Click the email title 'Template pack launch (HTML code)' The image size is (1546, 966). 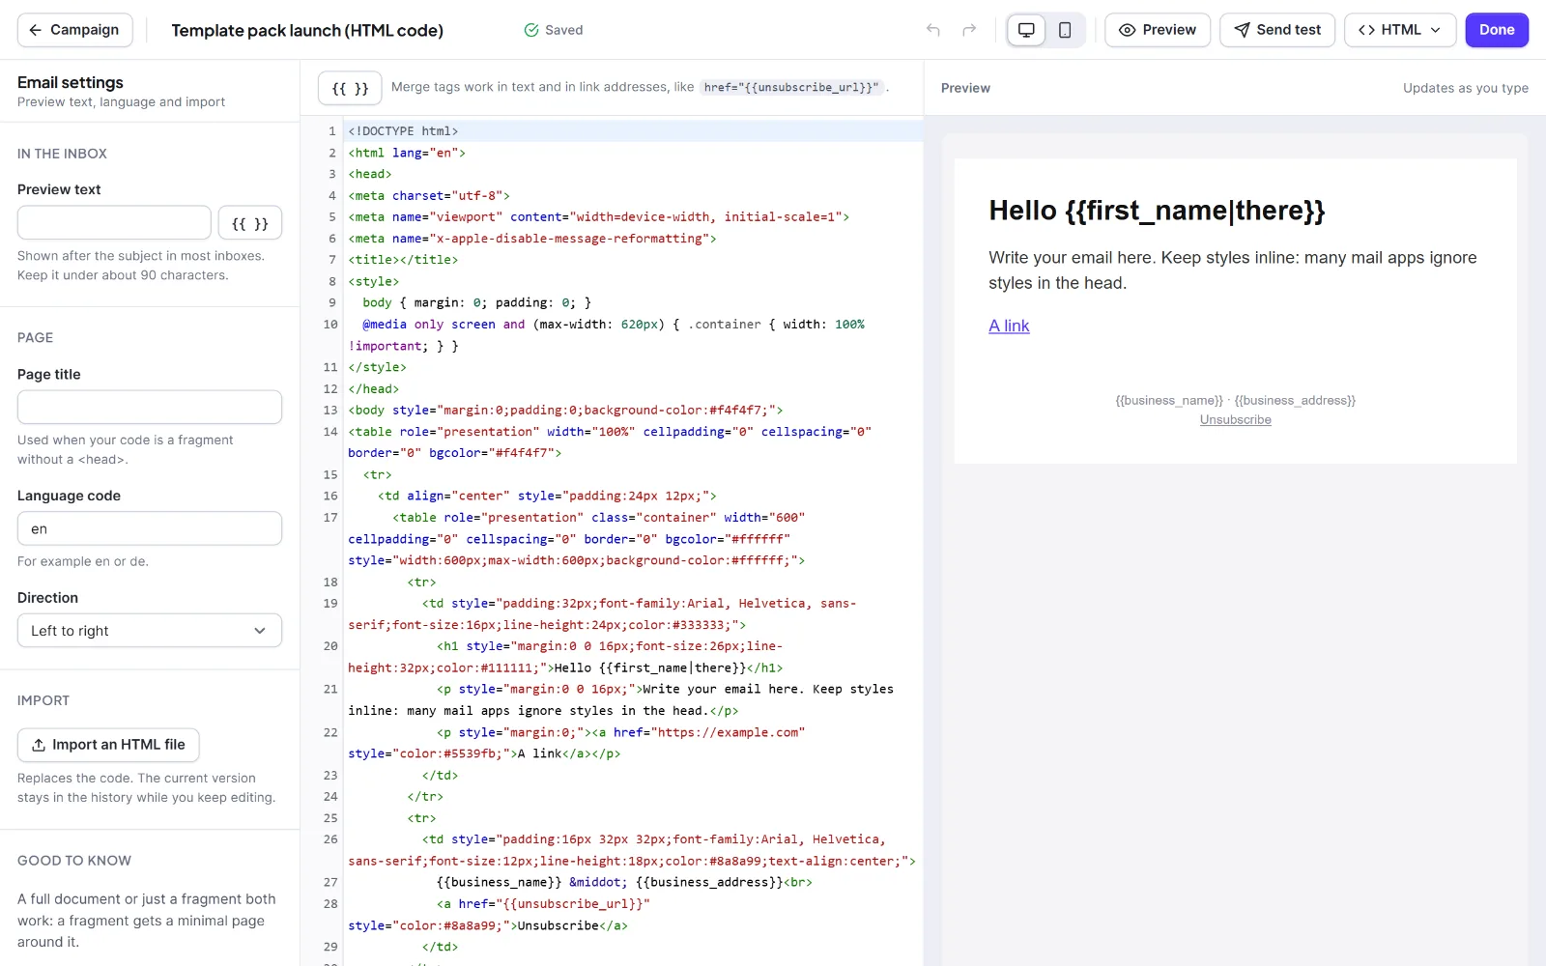[307, 30]
